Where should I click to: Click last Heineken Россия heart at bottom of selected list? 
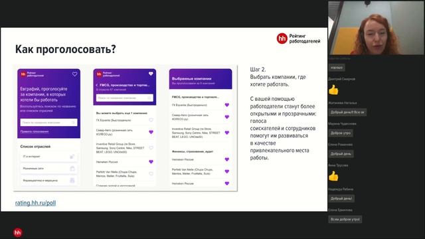(x=227, y=183)
